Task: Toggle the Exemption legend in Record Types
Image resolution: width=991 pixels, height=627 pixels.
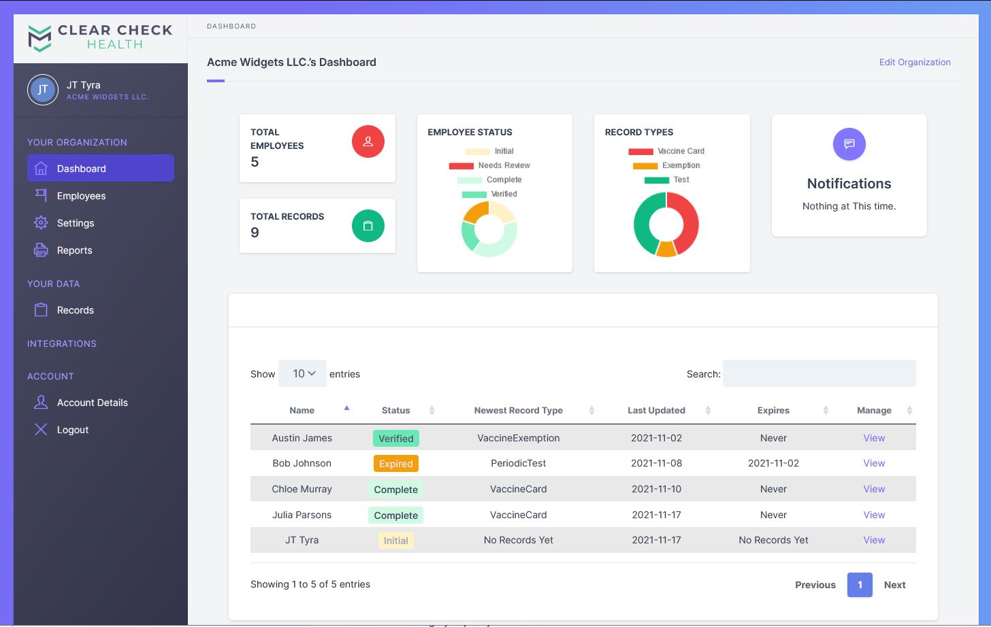Action: (666, 165)
